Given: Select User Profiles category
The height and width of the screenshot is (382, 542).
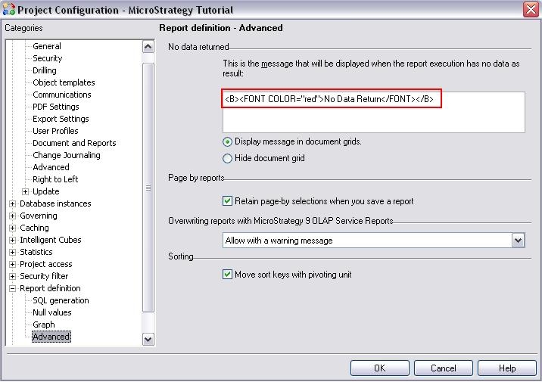Looking at the screenshot, I should click(55, 131).
